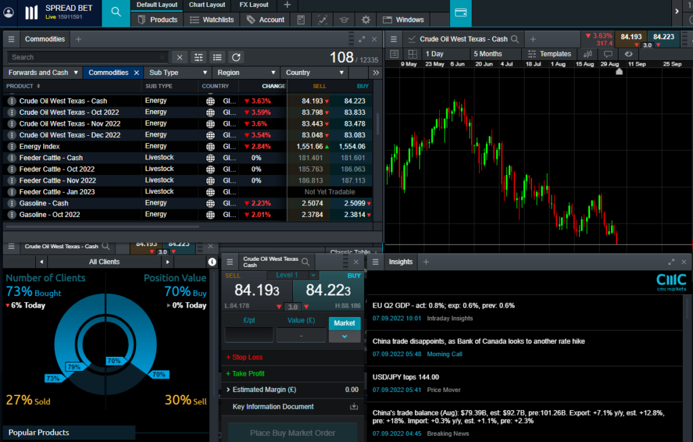The image size is (693, 442).
Task: Add a Stop Loss to order
Action: (244, 357)
